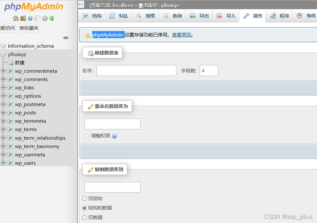Click help icon next to 调整权限
Image resolution: width=317 pixels, height=223 pixels.
(x=114, y=136)
